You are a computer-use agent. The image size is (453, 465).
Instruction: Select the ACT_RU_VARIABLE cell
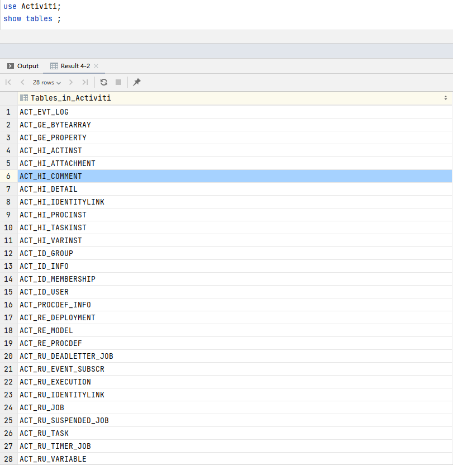click(235, 459)
